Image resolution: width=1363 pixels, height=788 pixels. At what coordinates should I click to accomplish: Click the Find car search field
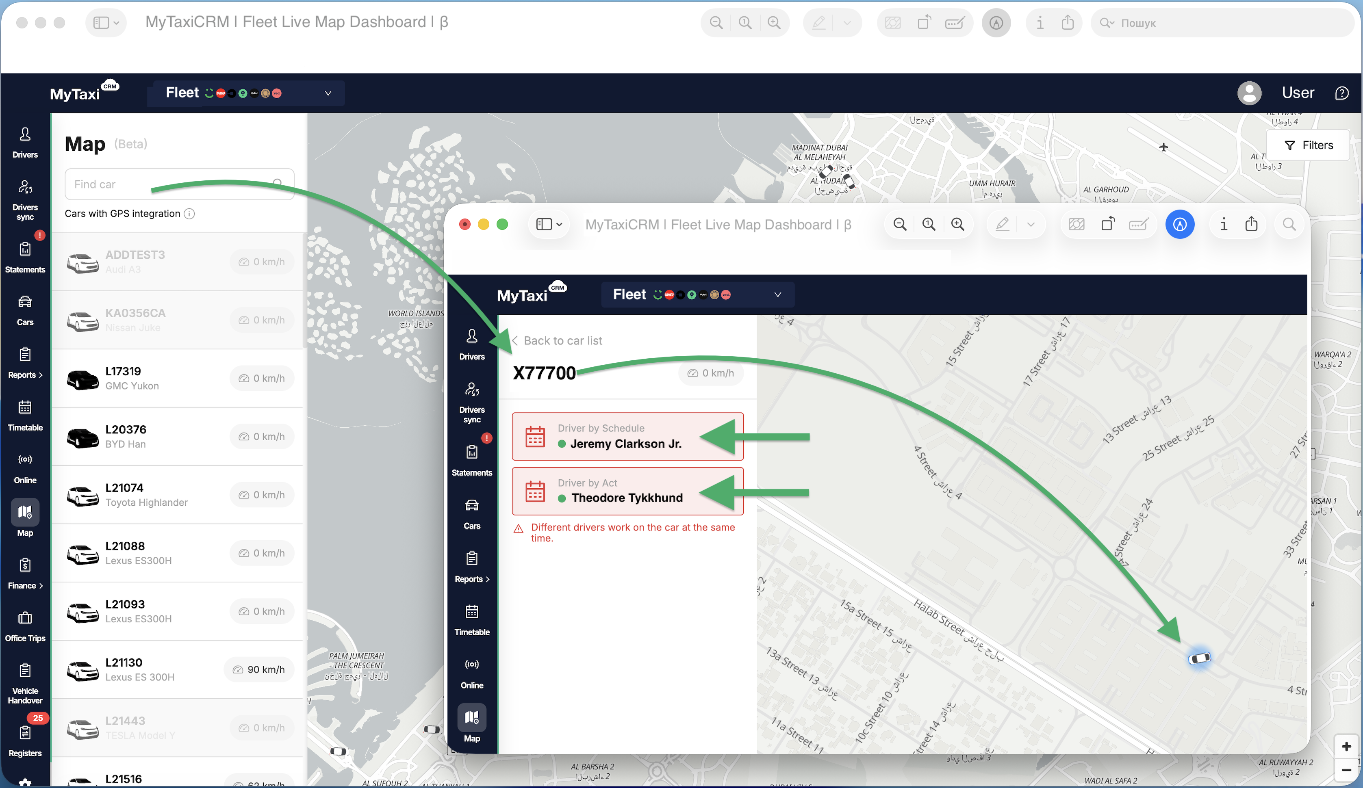[179, 184]
